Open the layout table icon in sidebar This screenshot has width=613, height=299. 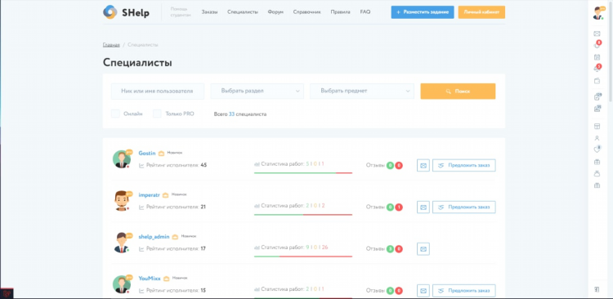[x=597, y=127]
